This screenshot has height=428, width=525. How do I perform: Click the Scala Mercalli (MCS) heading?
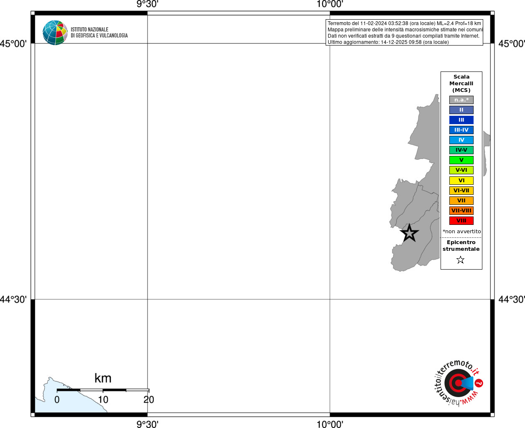tap(461, 84)
